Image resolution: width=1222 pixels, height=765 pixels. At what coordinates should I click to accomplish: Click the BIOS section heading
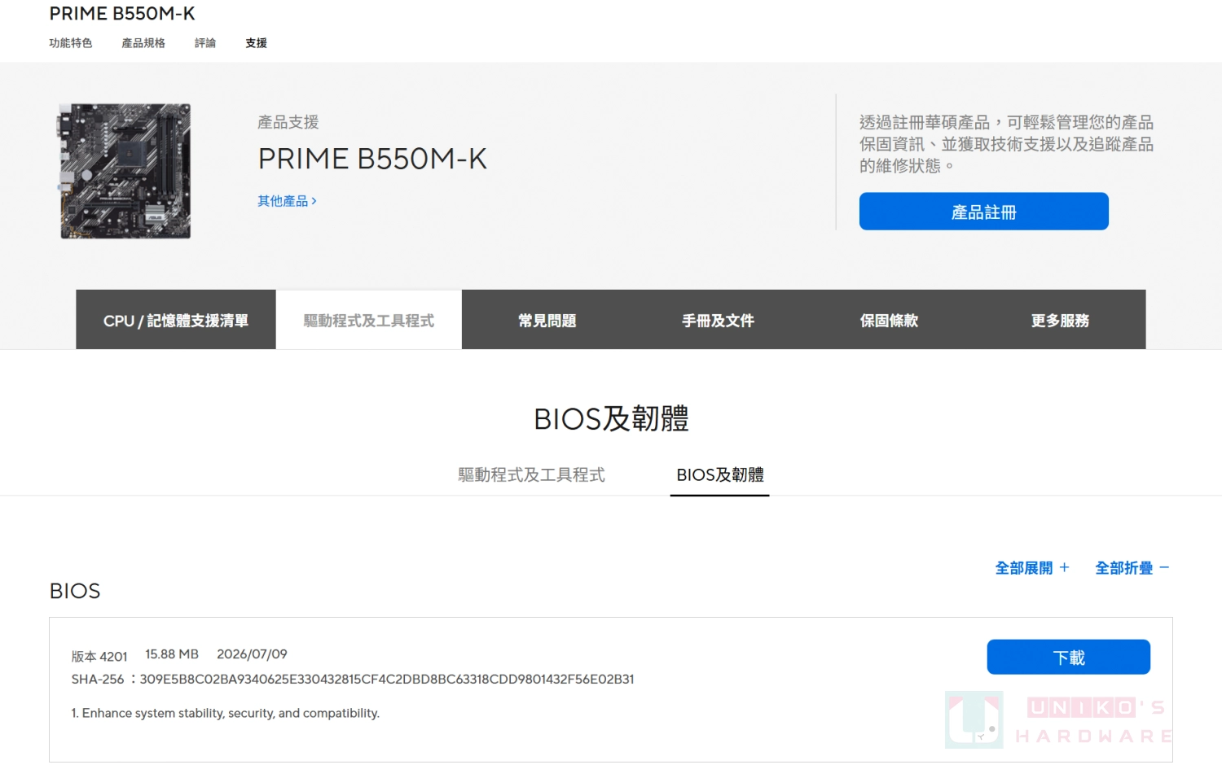75,591
